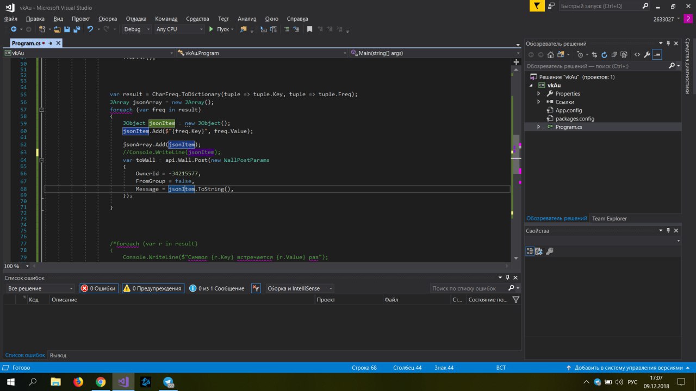
Task: Click the feedback flag icon in title bar
Action: 537,6
